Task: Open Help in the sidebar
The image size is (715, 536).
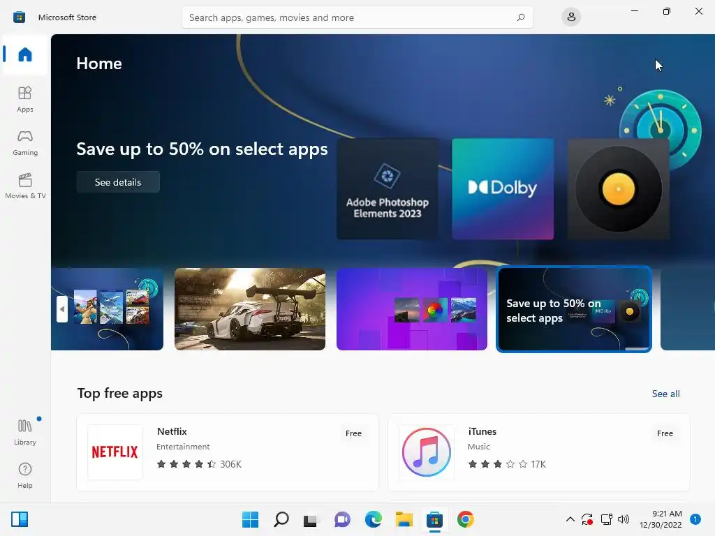Action: [25, 476]
